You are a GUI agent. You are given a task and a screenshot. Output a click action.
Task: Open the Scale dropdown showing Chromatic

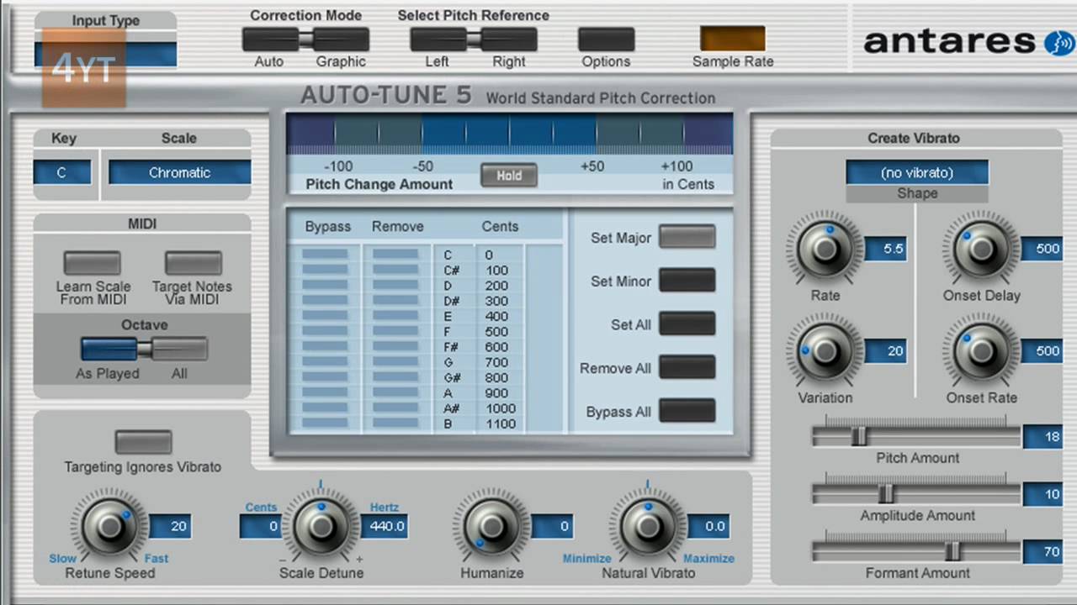tap(180, 172)
